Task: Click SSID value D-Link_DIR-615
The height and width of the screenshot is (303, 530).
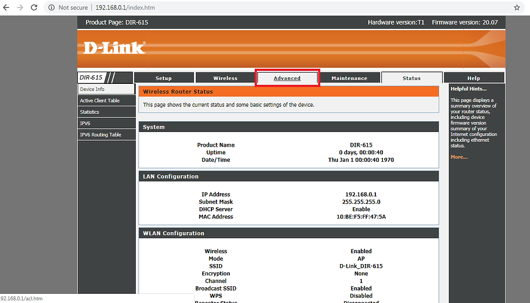Action: click(361, 266)
